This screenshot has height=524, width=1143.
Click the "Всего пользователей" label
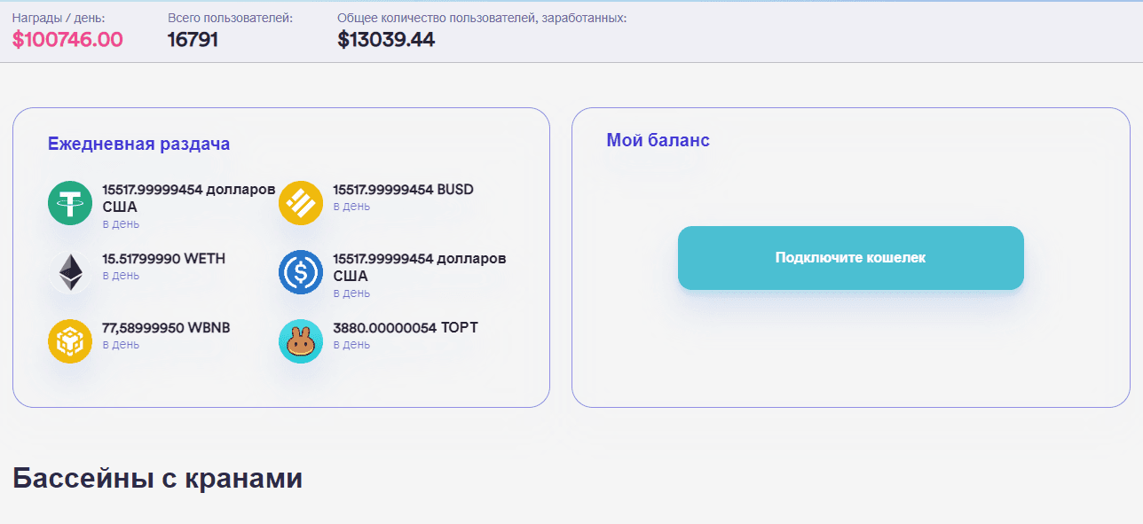coord(230,18)
